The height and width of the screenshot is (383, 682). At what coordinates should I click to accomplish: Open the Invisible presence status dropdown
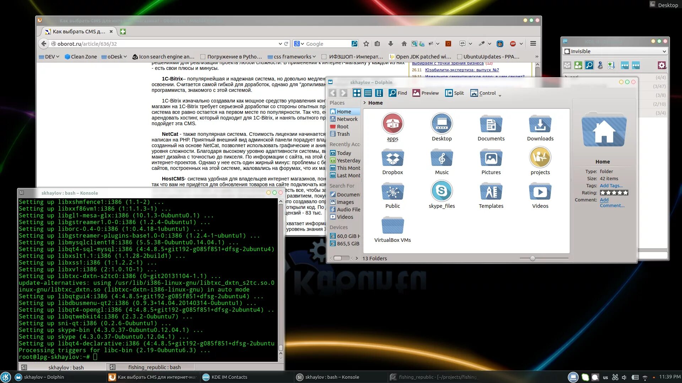coord(615,51)
